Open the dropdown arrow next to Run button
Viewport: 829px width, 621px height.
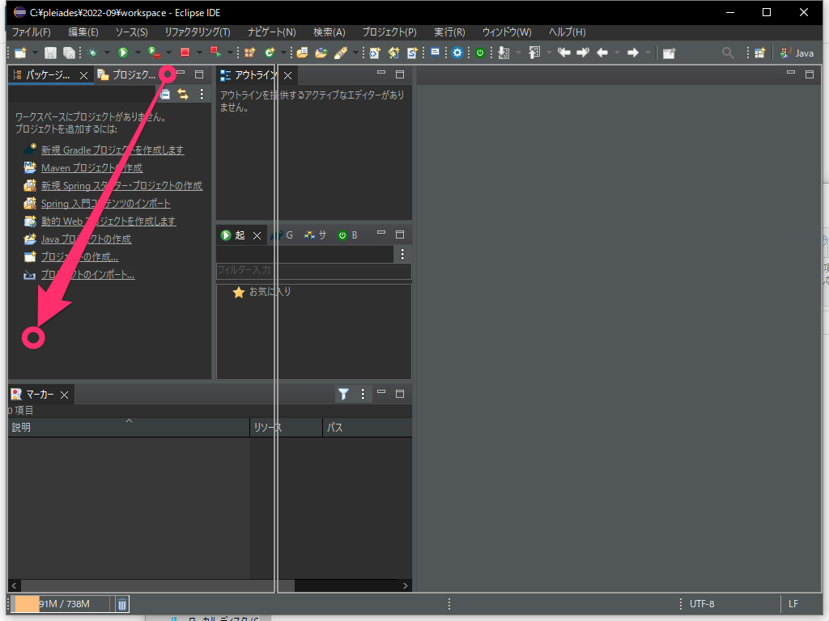click(138, 53)
